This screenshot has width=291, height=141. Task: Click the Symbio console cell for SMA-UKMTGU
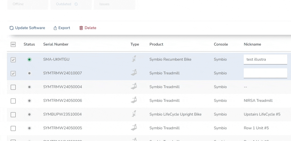click(220, 60)
